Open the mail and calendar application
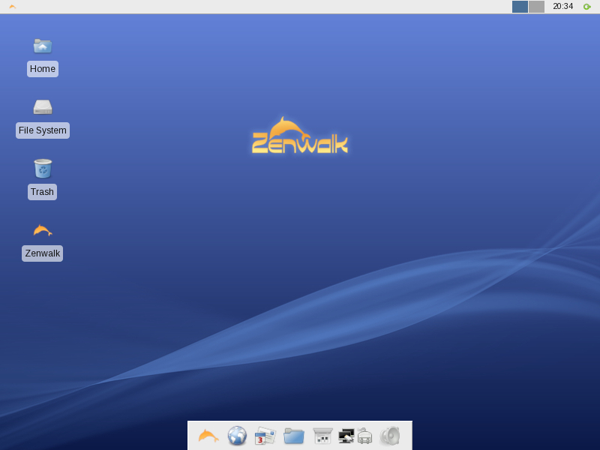Viewport: 600px width, 450px height. (265, 436)
